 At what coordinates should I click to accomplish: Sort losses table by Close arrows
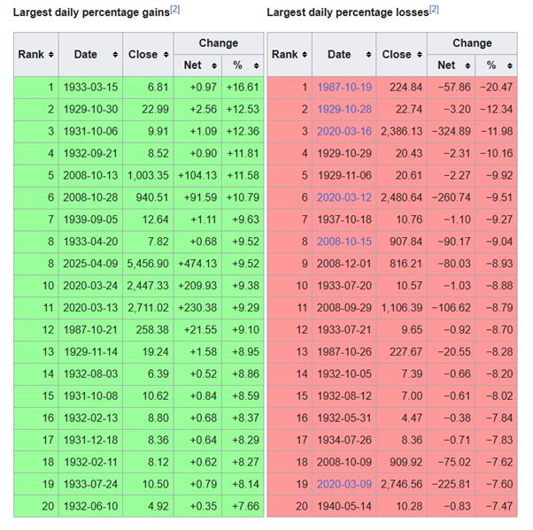(x=418, y=55)
